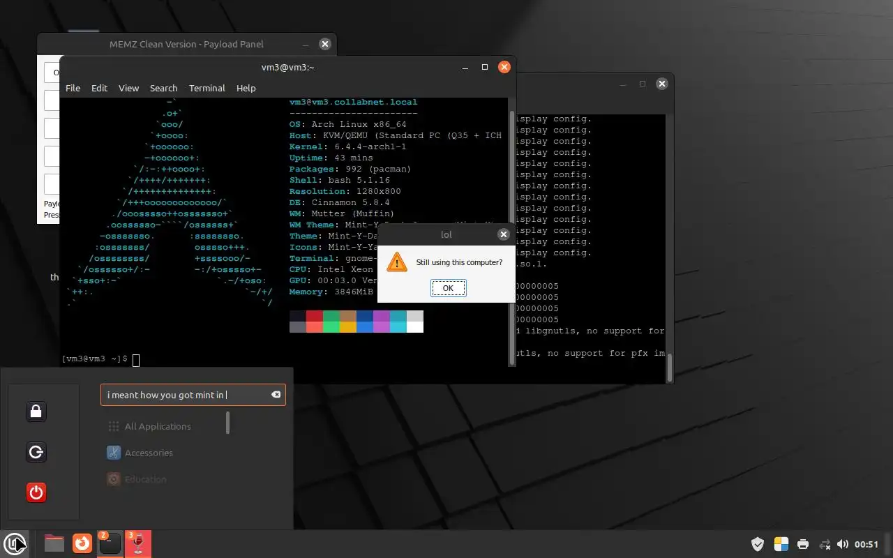The width and height of the screenshot is (893, 558).
Task: Open the disconnected network tray icon
Action: [x=825, y=544]
